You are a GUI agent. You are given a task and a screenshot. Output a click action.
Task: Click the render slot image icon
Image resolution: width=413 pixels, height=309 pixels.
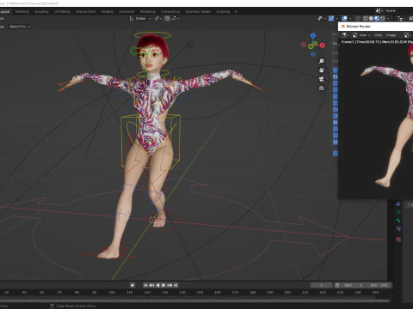point(408,35)
